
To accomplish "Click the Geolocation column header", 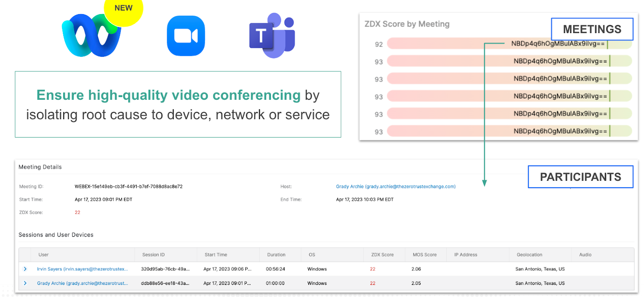I will click(x=529, y=255).
